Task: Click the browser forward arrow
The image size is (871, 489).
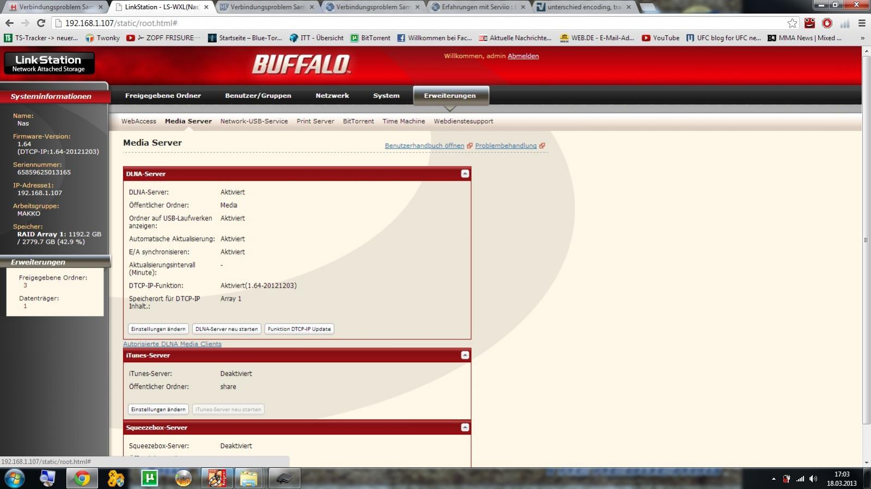Action: [x=25, y=23]
